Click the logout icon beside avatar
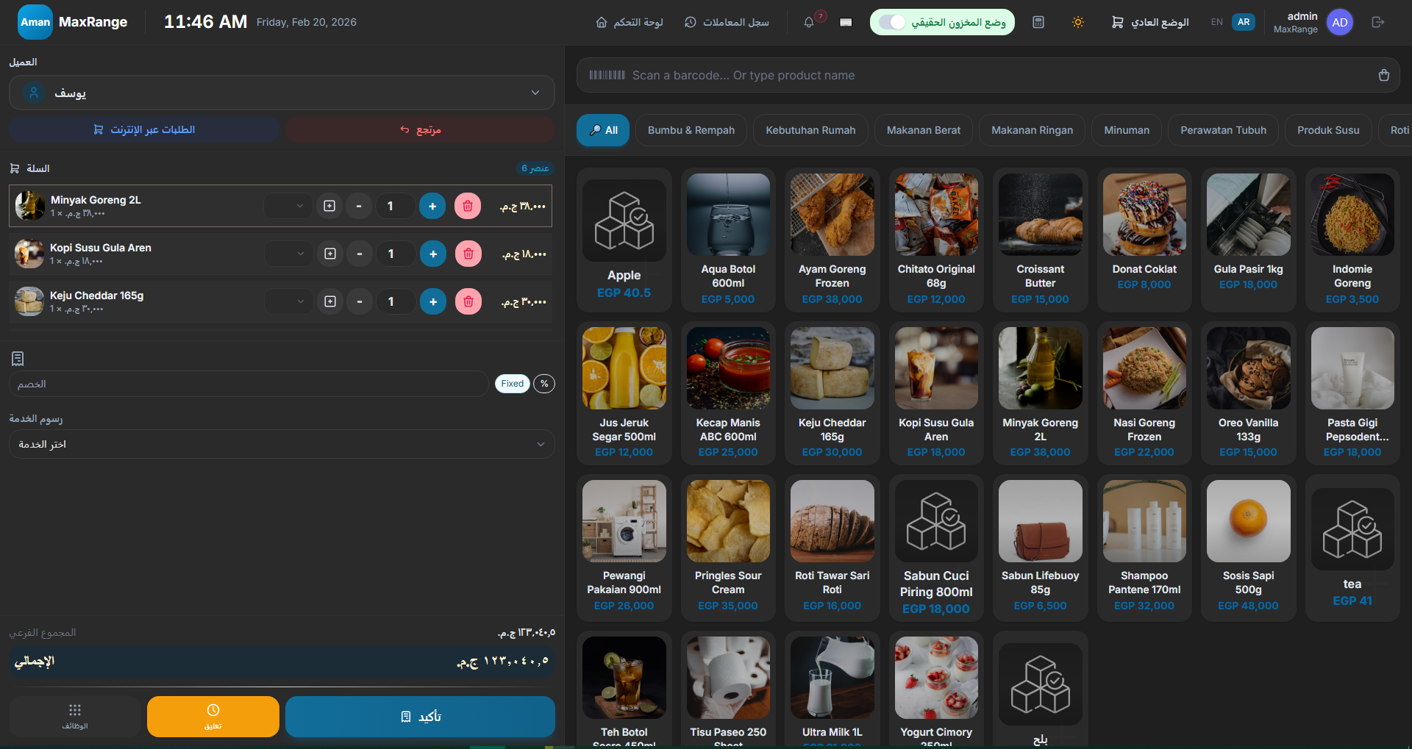The width and height of the screenshot is (1412, 749). pyautogui.click(x=1378, y=22)
